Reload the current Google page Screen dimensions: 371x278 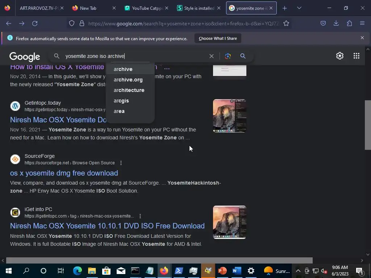click(35, 24)
